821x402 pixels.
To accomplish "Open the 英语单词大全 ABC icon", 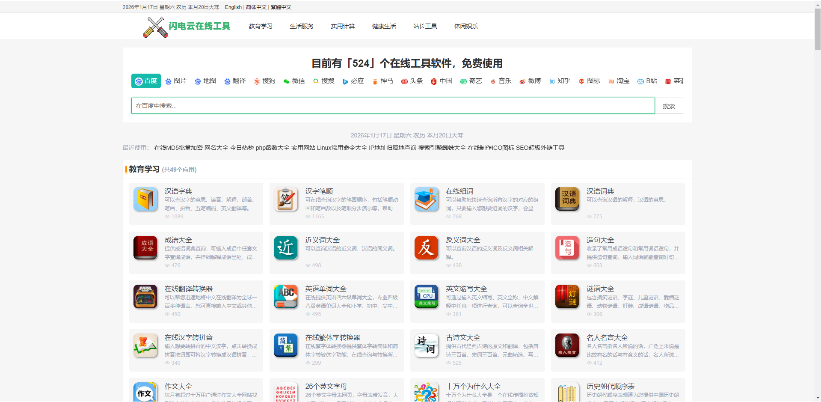I will 286,297.
